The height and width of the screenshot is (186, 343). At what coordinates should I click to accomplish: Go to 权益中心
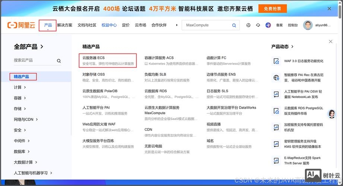coord(109,25)
